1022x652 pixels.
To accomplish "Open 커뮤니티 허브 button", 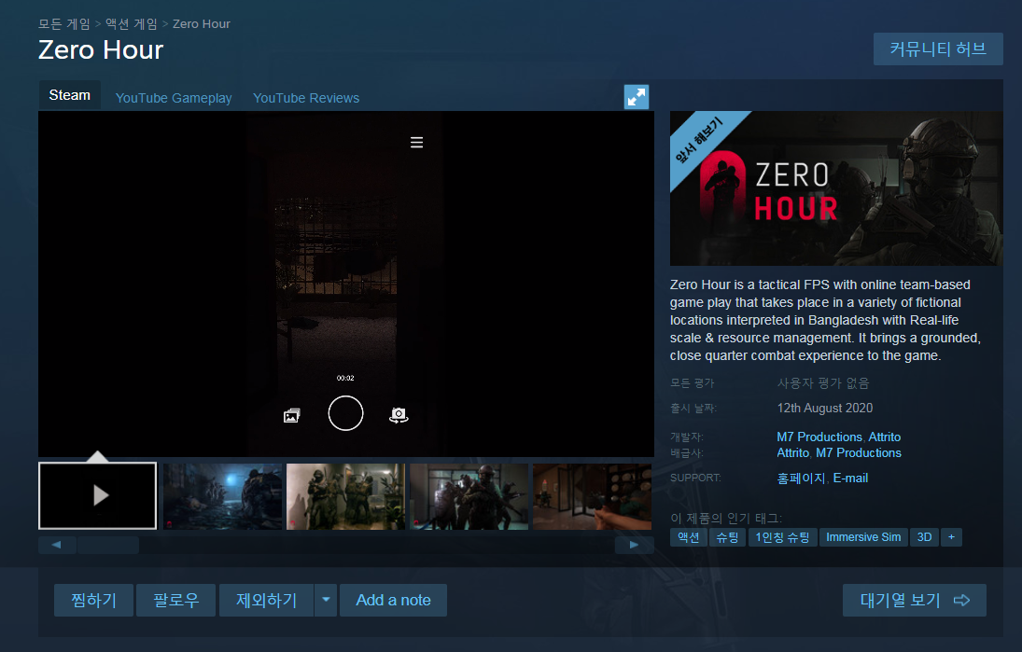I will (938, 49).
